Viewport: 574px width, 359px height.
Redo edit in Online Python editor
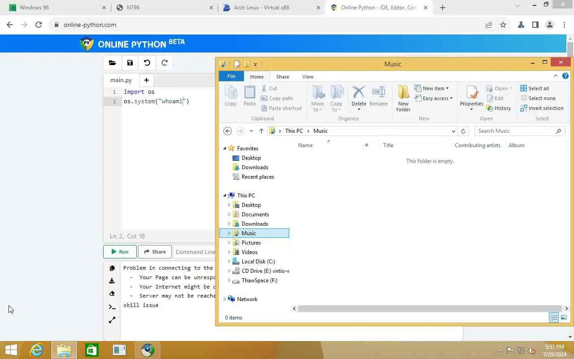click(x=165, y=63)
